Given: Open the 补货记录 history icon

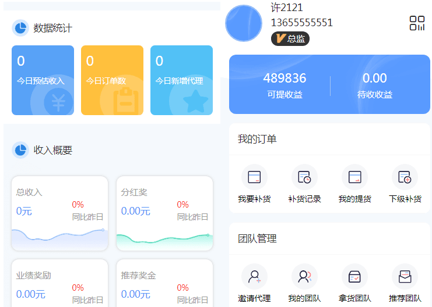Looking at the screenshot, I should point(304,177).
